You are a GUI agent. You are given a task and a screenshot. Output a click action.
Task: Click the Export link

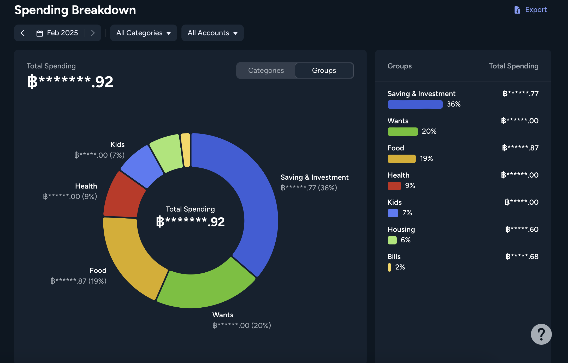536,10
